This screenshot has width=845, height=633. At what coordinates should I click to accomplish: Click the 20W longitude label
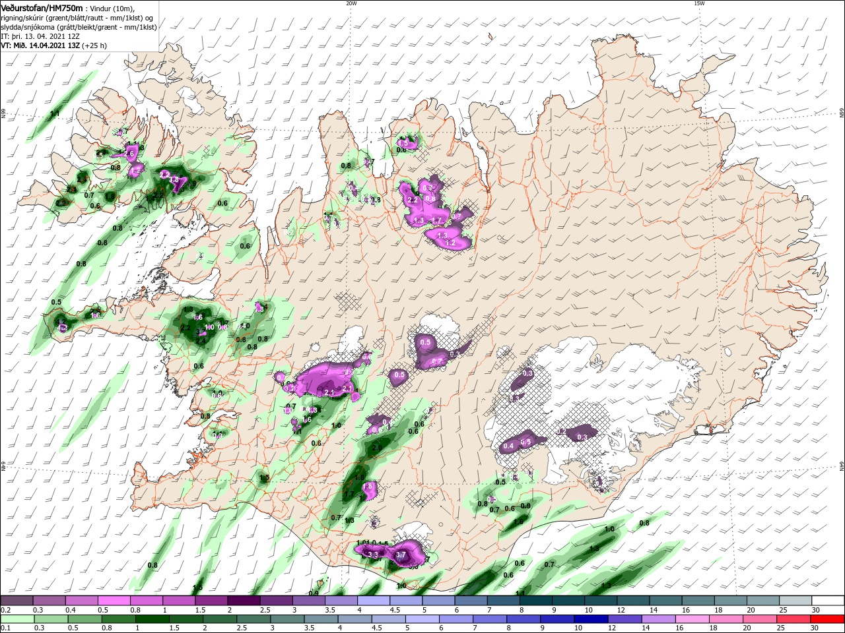[x=351, y=3]
